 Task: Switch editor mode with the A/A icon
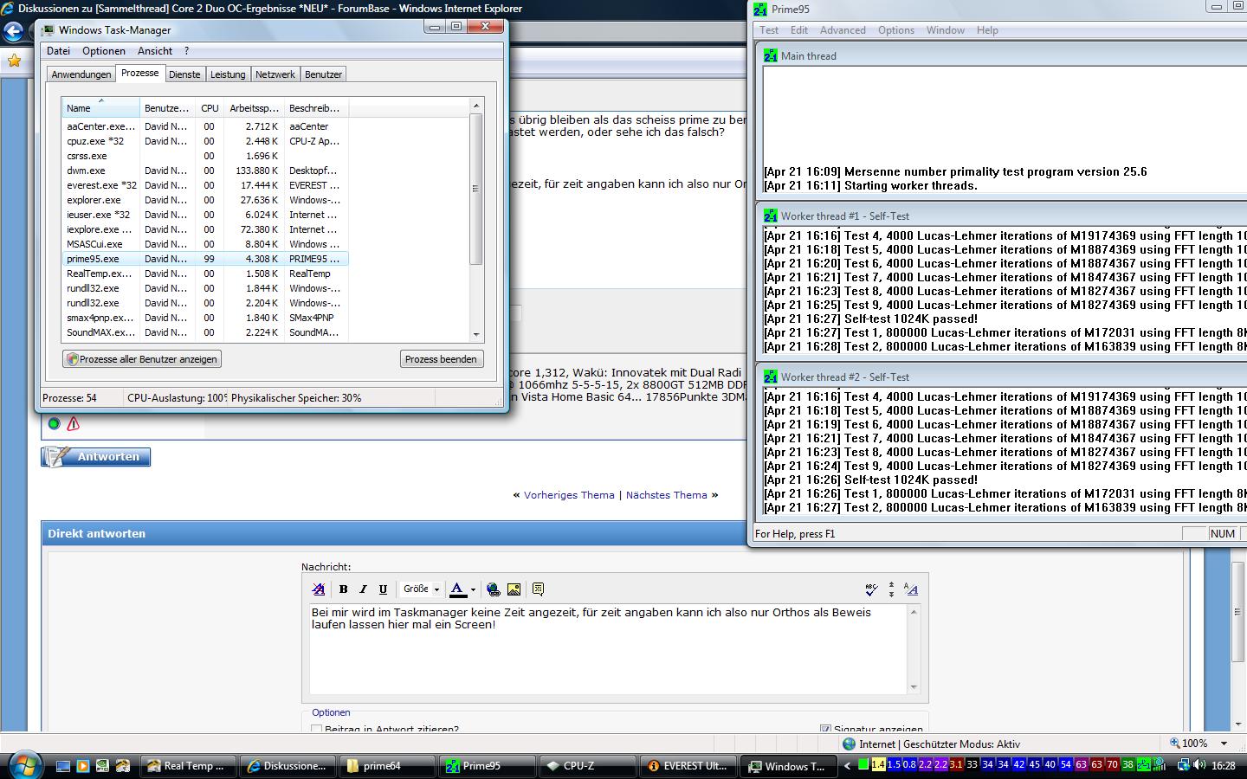910,589
